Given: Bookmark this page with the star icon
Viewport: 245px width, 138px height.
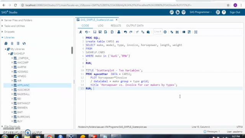Looking at the screenshot, I should pos(228,5).
